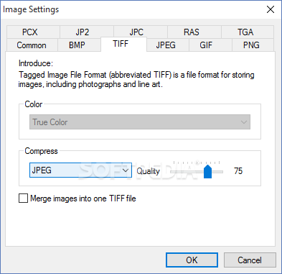Viewport: 282px width, 274px height.
Task: Enable Merge images into one TIFF file
Action: tap(23, 198)
